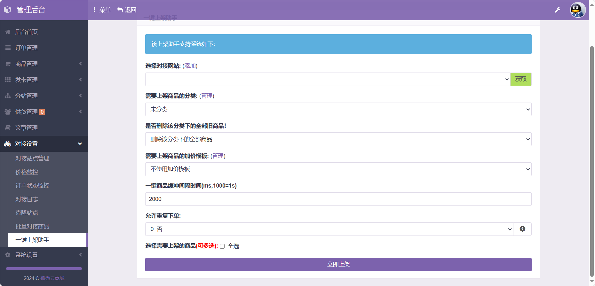Click the 返回 back arrow icon
The image size is (595, 286).
click(x=120, y=10)
